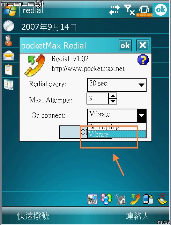Tap the 連絡人 softkey
Screen dimensions: 171x225
[x=137, y=216]
